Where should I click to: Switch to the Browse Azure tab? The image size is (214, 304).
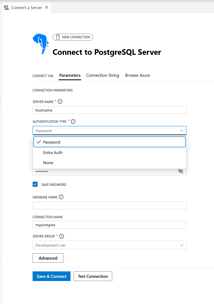(138, 75)
